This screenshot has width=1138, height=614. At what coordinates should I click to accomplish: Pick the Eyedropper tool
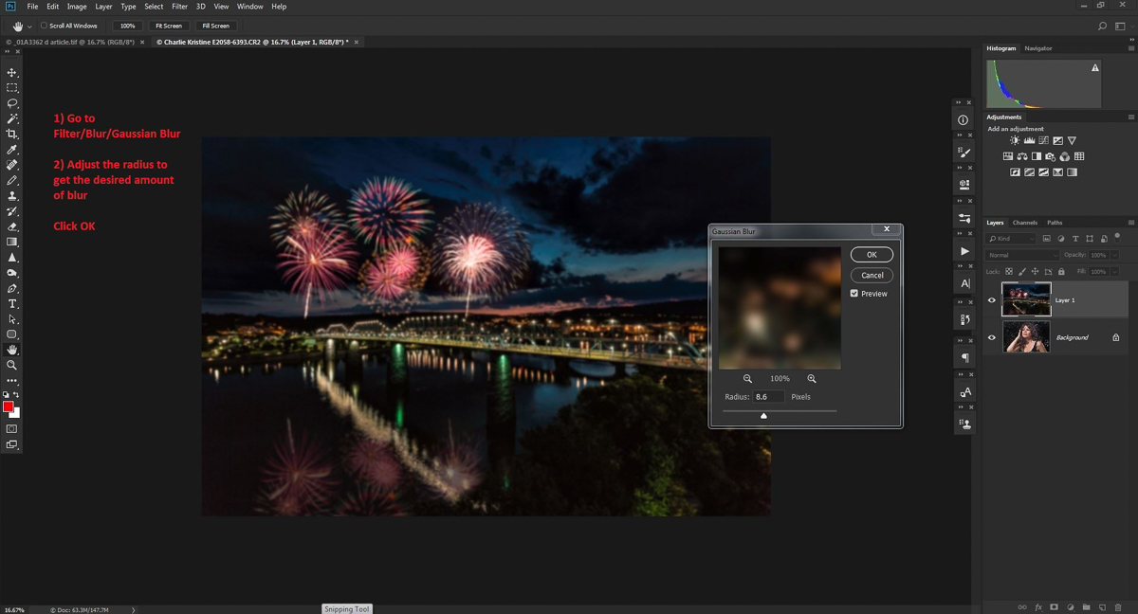pos(12,150)
